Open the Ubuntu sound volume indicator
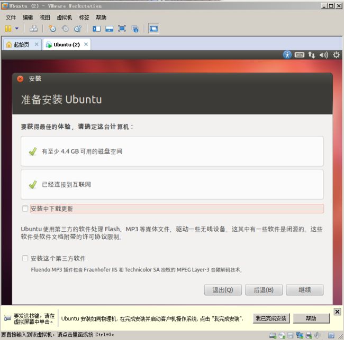Screen dimensions: 344x340 323,55
